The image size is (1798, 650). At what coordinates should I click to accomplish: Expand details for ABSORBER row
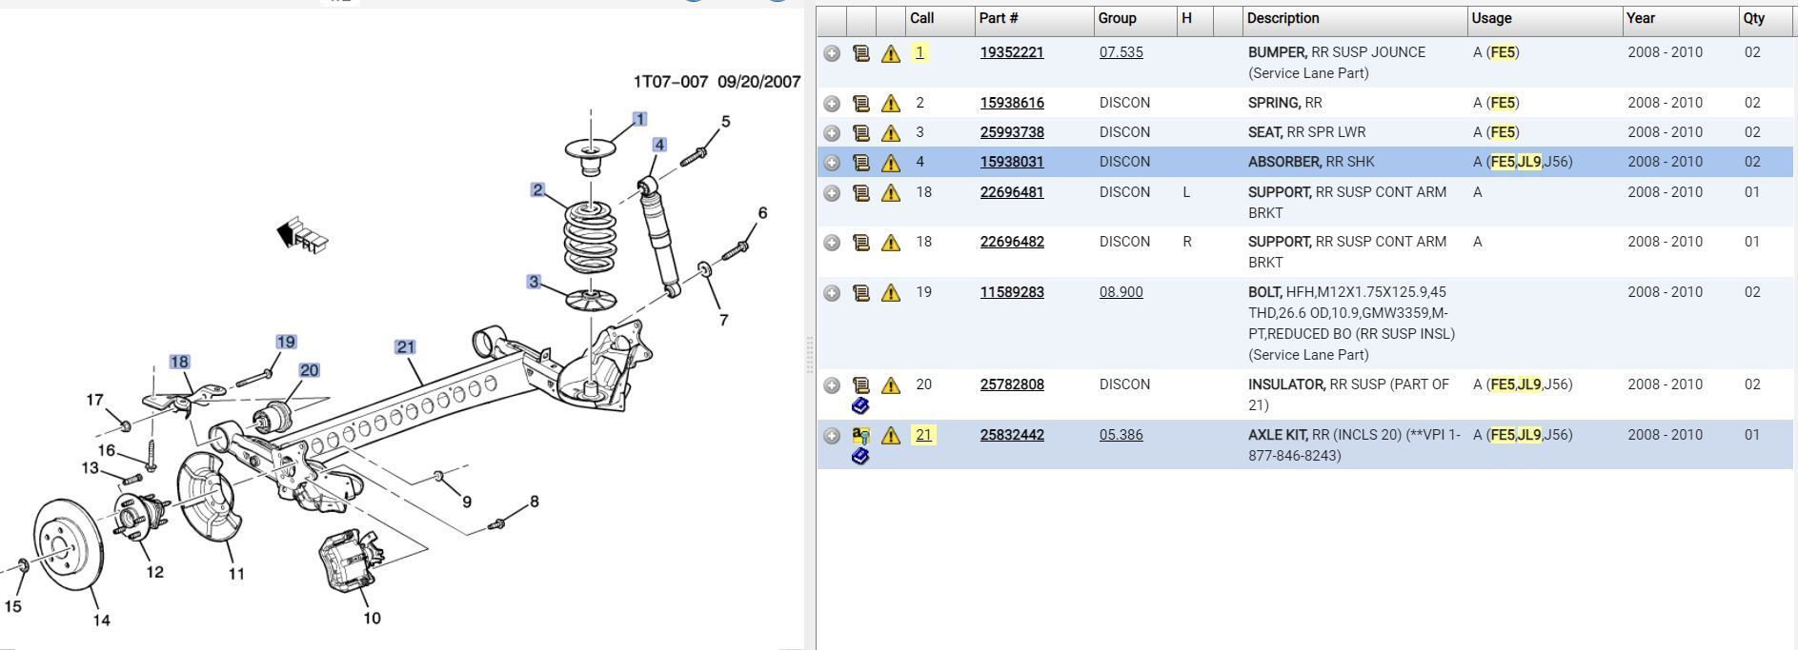[832, 163]
